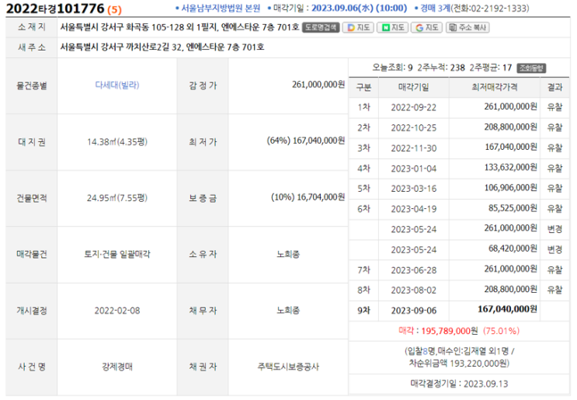Click the 4차 price 133,632,000원
The image size is (577, 400).
click(x=511, y=168)
